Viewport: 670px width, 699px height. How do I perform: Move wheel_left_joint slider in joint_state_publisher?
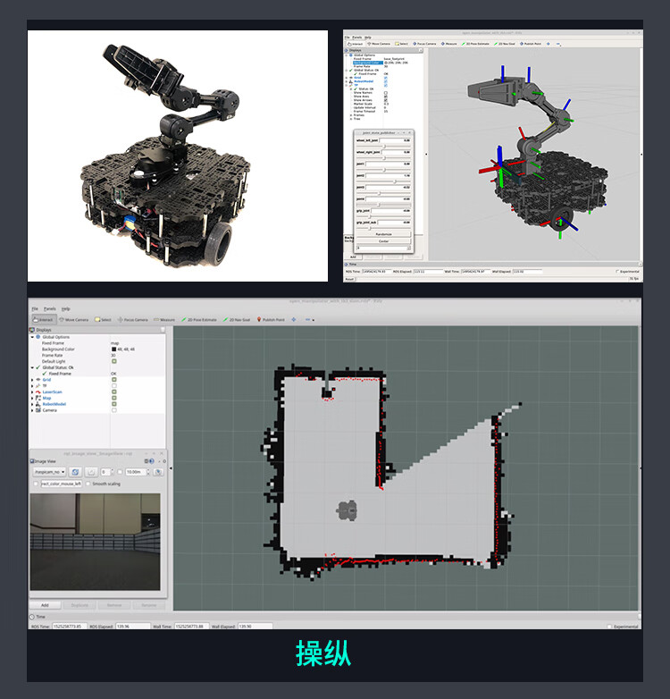[383, 147]
